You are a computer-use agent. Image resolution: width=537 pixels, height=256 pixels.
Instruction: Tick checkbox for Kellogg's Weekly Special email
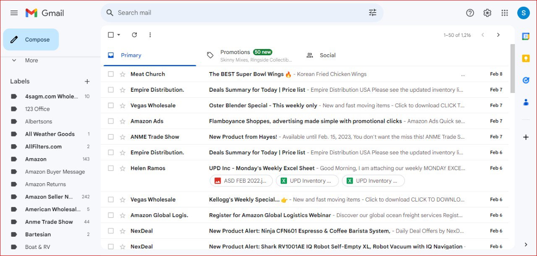(111, 199)
